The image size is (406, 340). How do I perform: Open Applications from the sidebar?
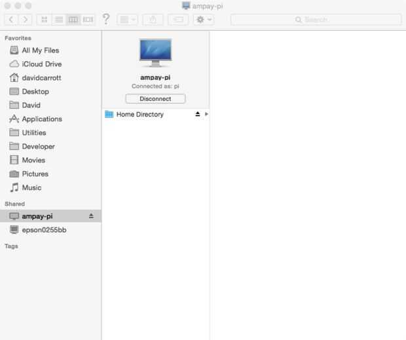[x=50, y=119]
